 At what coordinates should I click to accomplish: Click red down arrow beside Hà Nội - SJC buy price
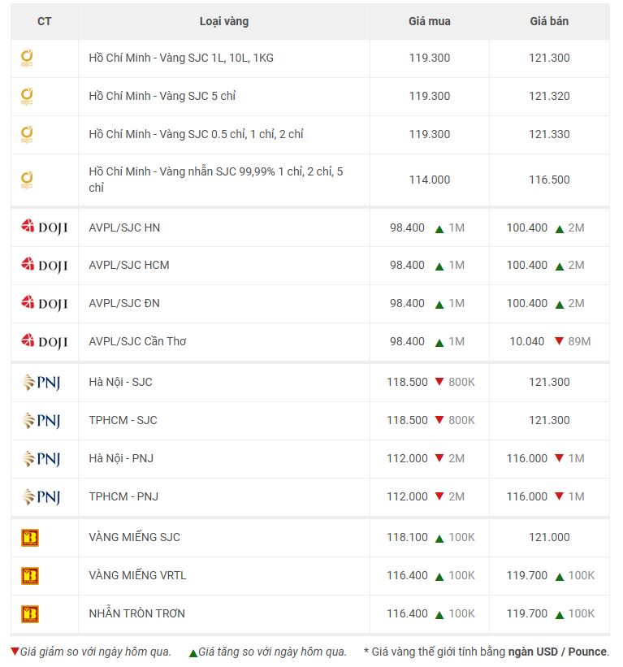pos(439,381)
